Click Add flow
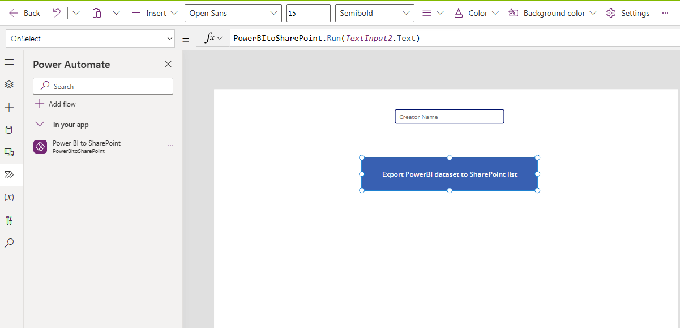Viewport: 680px width, 328px height. (x=55, y=104)
